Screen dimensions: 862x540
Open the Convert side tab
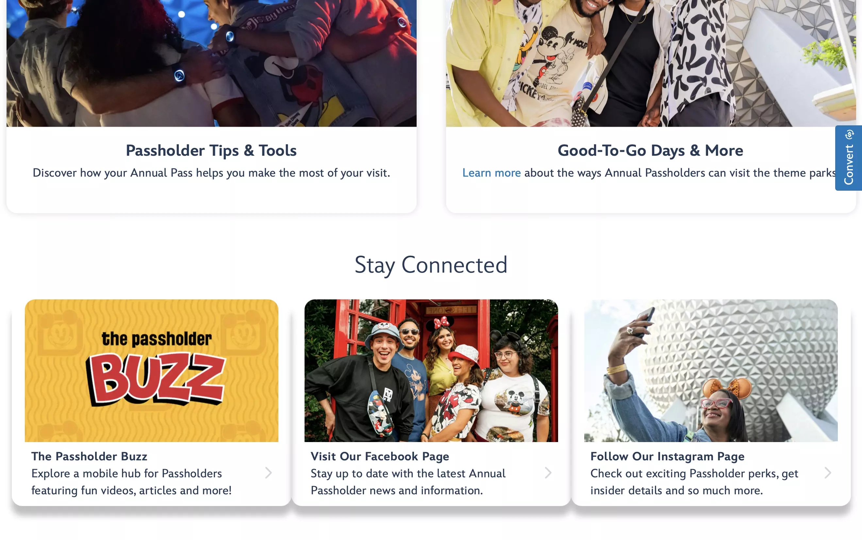point(848,158)
